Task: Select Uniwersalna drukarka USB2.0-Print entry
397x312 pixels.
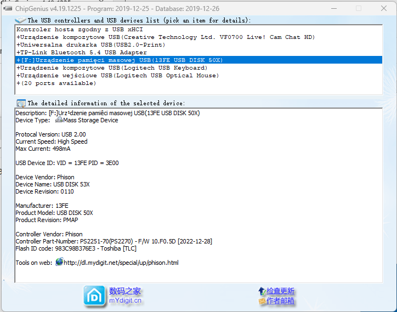Action: pyautogui.click(x=198, y=45)
